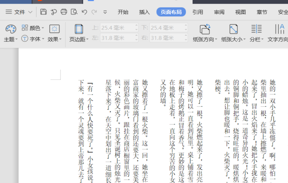Image resolution: width=288 pixels, height=183 pixels.
Task: Open the 审阅 tab
Action: 219,12
